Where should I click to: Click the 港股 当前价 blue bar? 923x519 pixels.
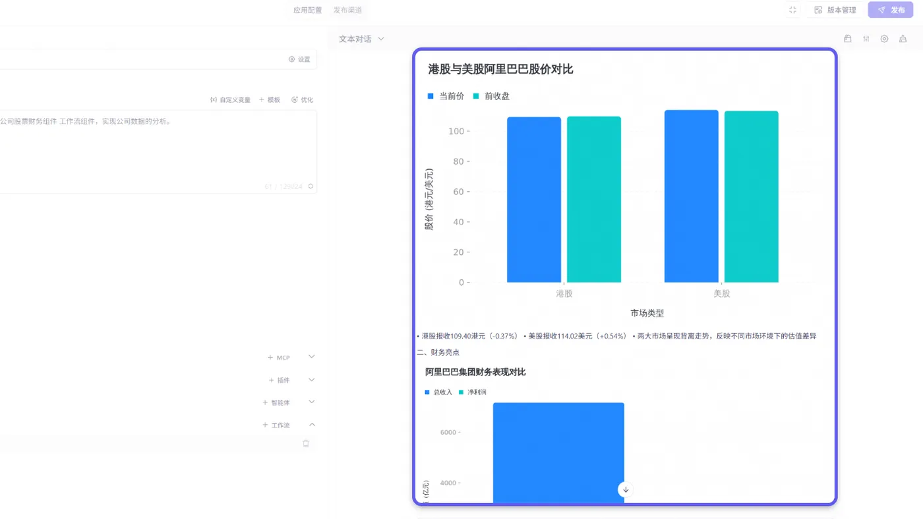pyautogui.click(x=534, y=200)
